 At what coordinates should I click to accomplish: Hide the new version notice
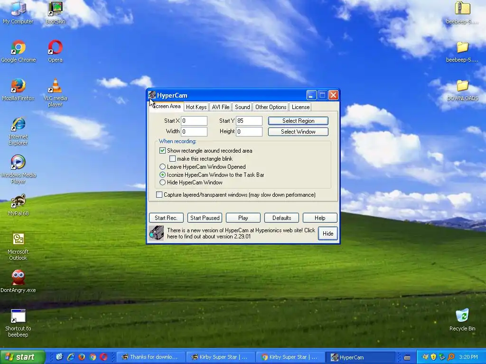point(328,233)
